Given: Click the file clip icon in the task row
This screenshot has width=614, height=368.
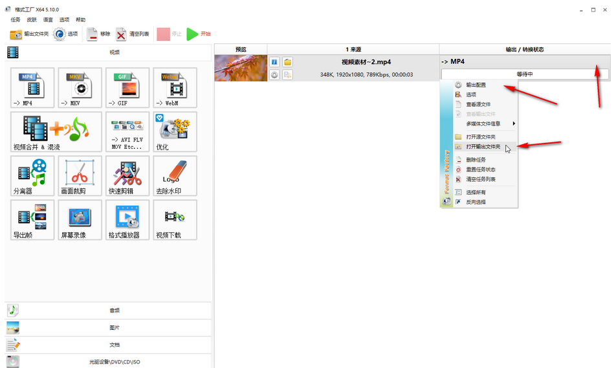Looking at the screenshot, I should coord(287,75).
